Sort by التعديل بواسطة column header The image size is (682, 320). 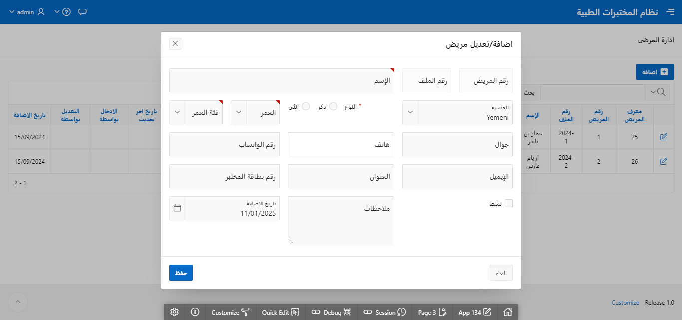pos(70,115)
